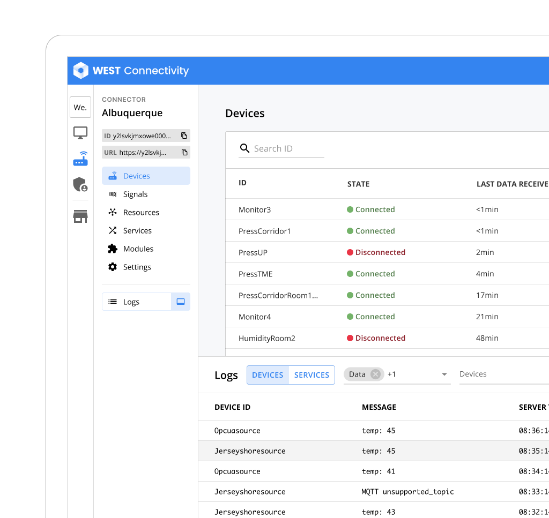Open the We. workspace selector
This screenshot has width=549, height=518.
click(80, 107)
